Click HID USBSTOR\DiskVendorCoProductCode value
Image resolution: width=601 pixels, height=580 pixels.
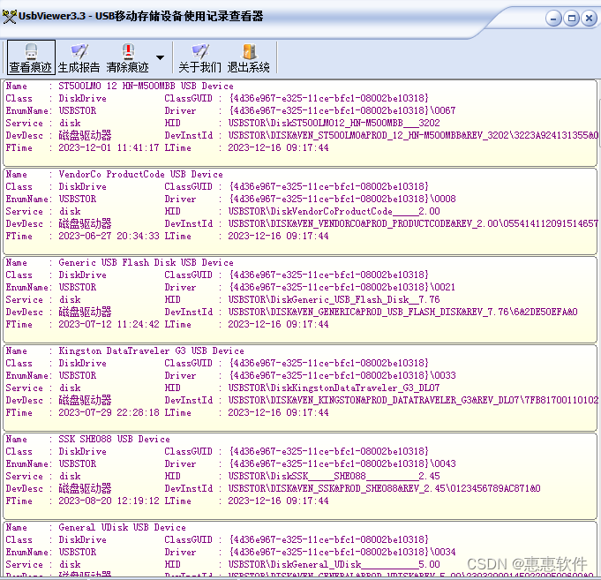click(x=334, y=211)
